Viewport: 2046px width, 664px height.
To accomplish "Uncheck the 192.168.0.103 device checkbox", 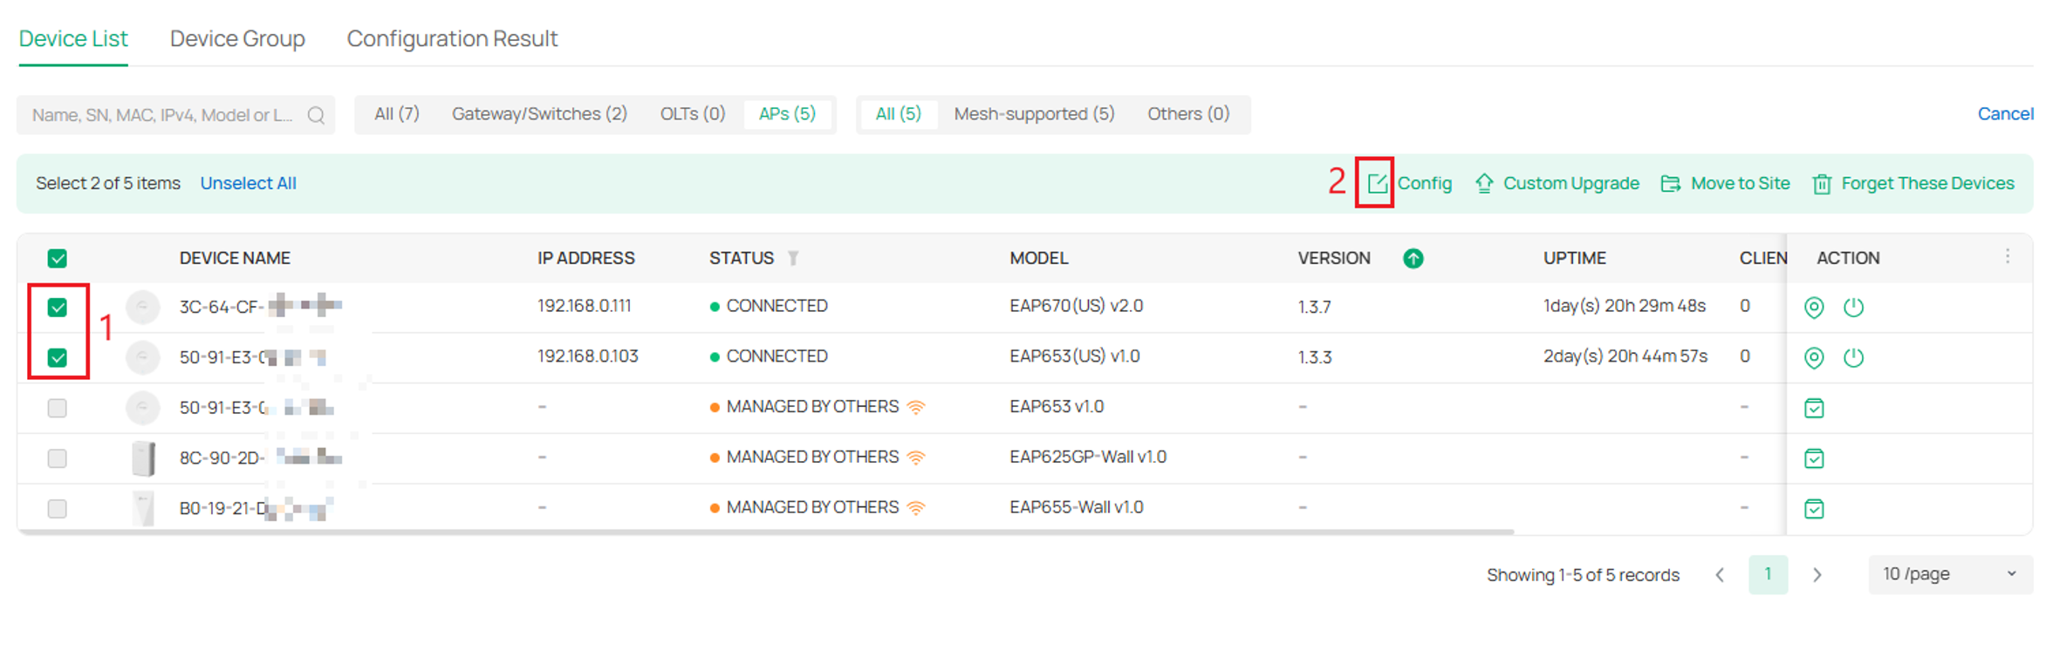I will 58,357.
